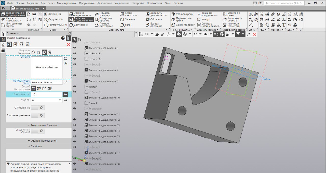
Task: Toggle the Тонкостенный элемент switch
Action: pyautogui.click(x=38, y=131)
